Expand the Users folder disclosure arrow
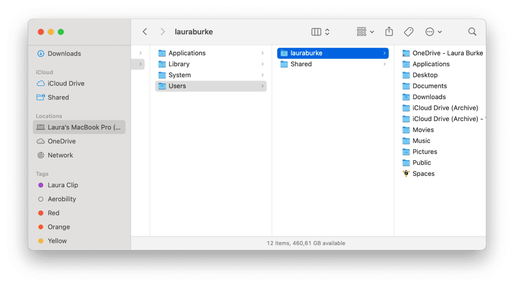The width and height of the screenshot is (514, 287). coord(263,86)
